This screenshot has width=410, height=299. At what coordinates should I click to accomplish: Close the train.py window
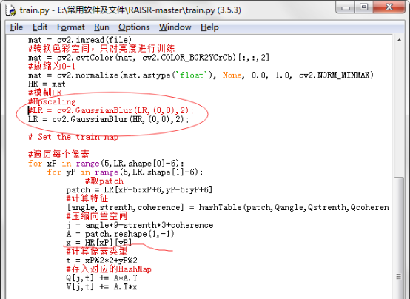[389, 7]
